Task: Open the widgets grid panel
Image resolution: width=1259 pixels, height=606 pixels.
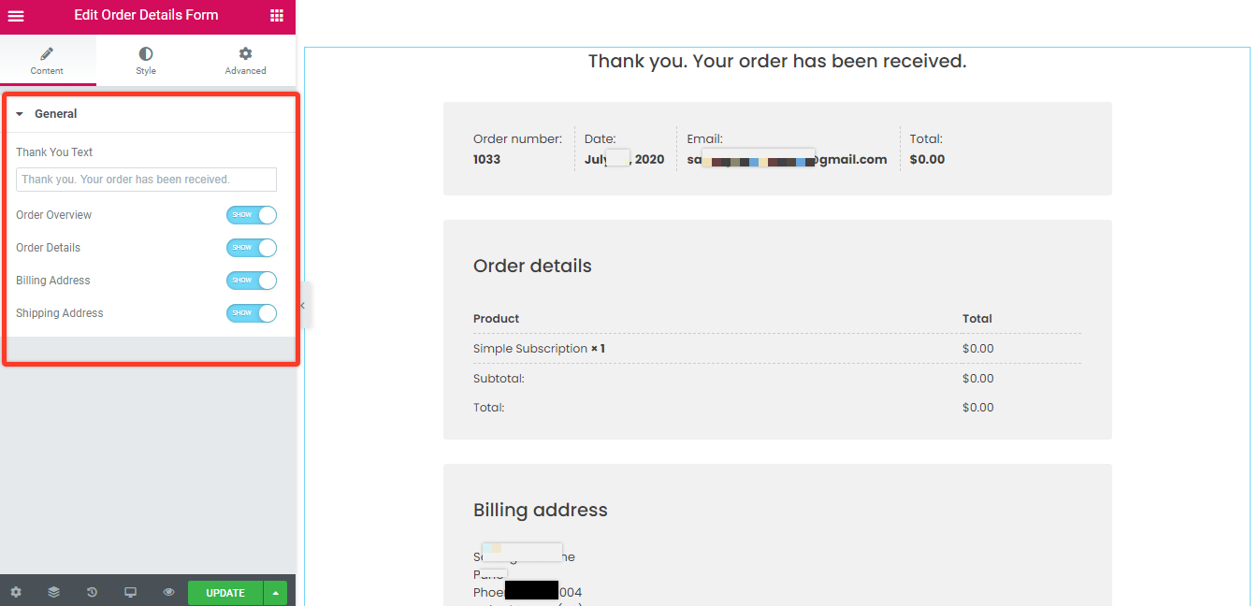Action: (x=276, y=16)
